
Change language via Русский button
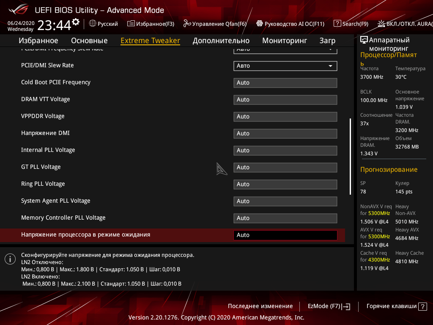pos(104,24)
